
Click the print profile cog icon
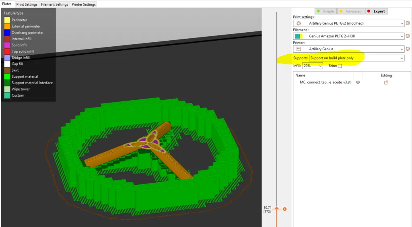[x=299, y=23]
